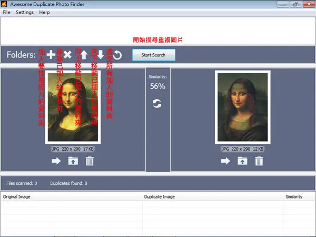Browse left image in its folder
The image size is (316, 237).
[x=73, y=161]
